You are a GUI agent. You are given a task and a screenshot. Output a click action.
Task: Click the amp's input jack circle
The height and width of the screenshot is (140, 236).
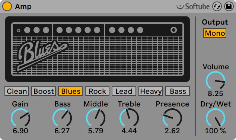click(173, 30)
